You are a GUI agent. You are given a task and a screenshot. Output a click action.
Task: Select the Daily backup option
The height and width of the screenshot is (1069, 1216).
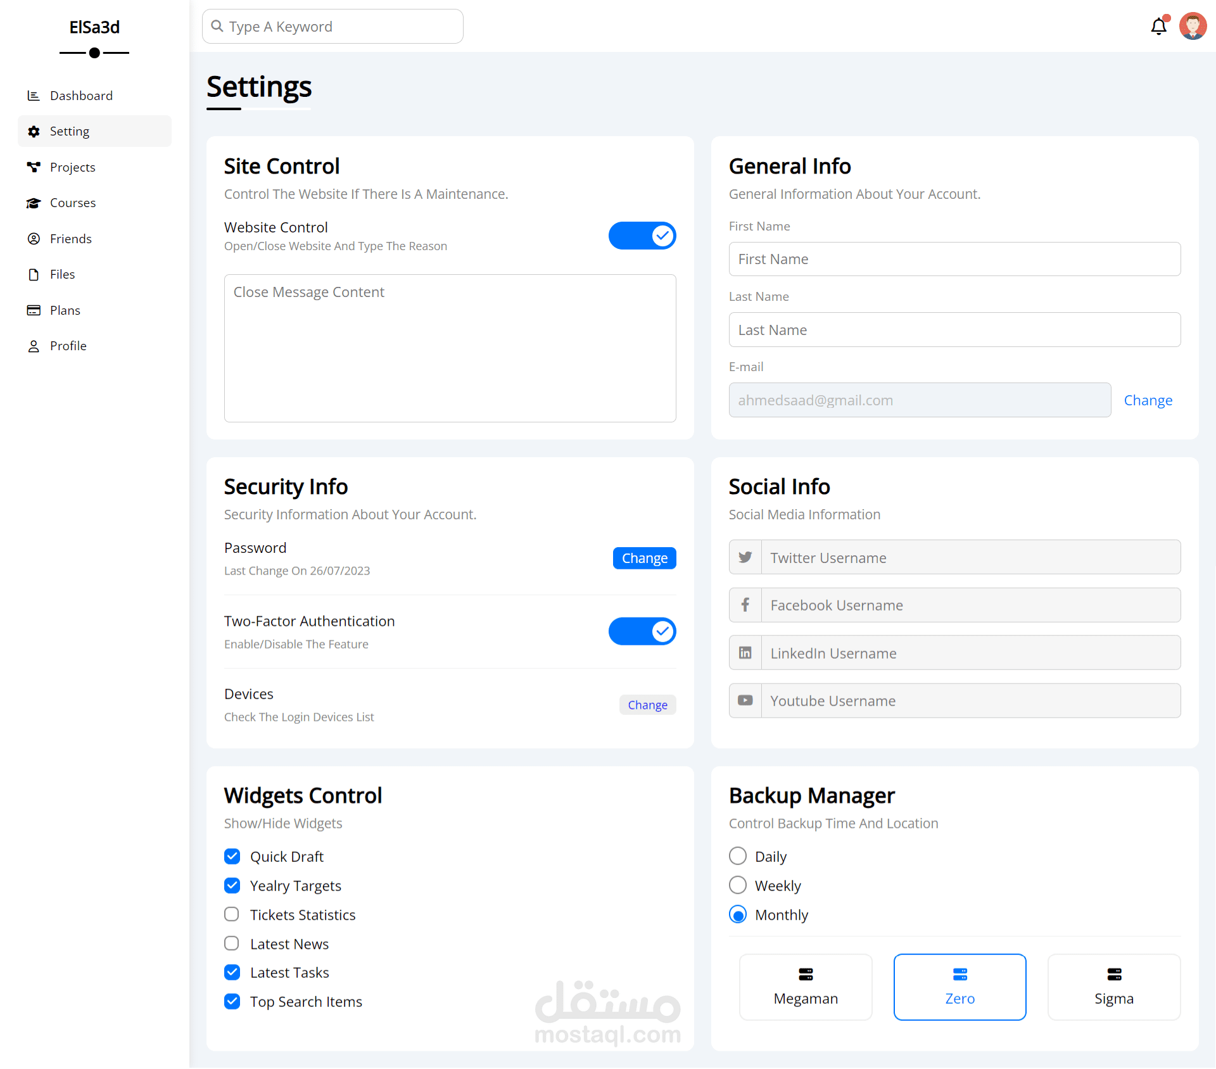(738, 856)
